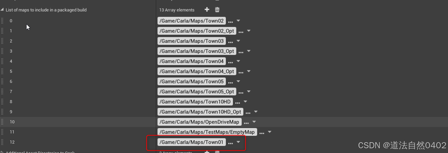Open file picker for Town02 path
Viewport: 448px width, 153px height.
tap(231, 22)
